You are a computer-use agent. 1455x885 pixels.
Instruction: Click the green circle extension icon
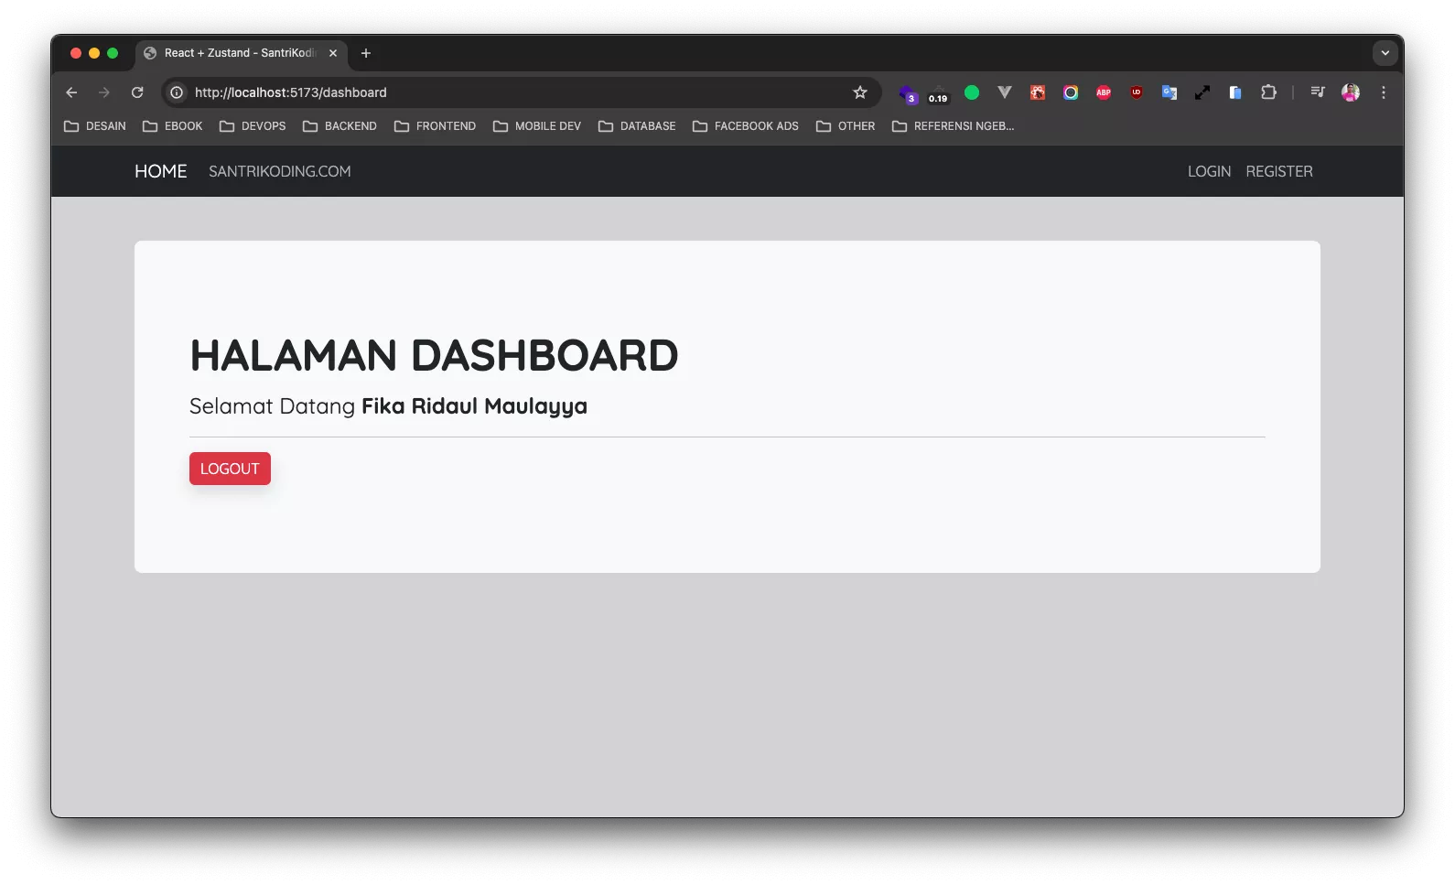click(x=972, y=92)
